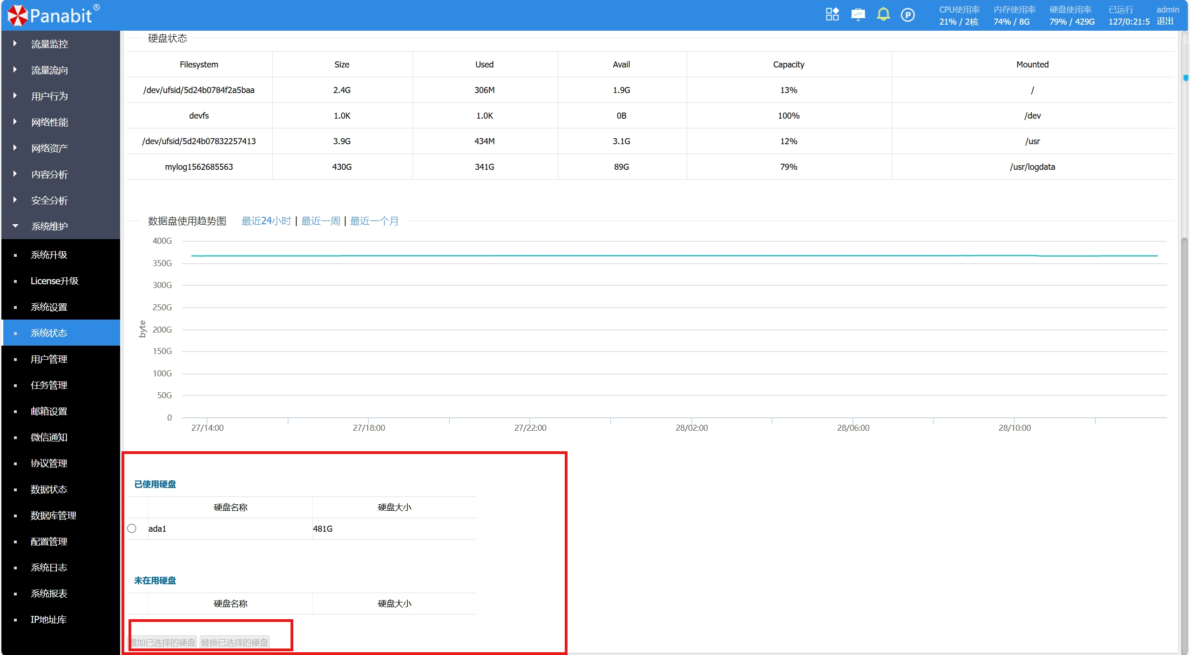
Task: Click the 退出 logout link
Action: tap(1165, 21)
